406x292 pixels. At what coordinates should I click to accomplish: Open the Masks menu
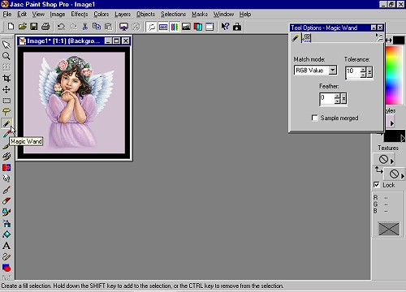point(200,14)
